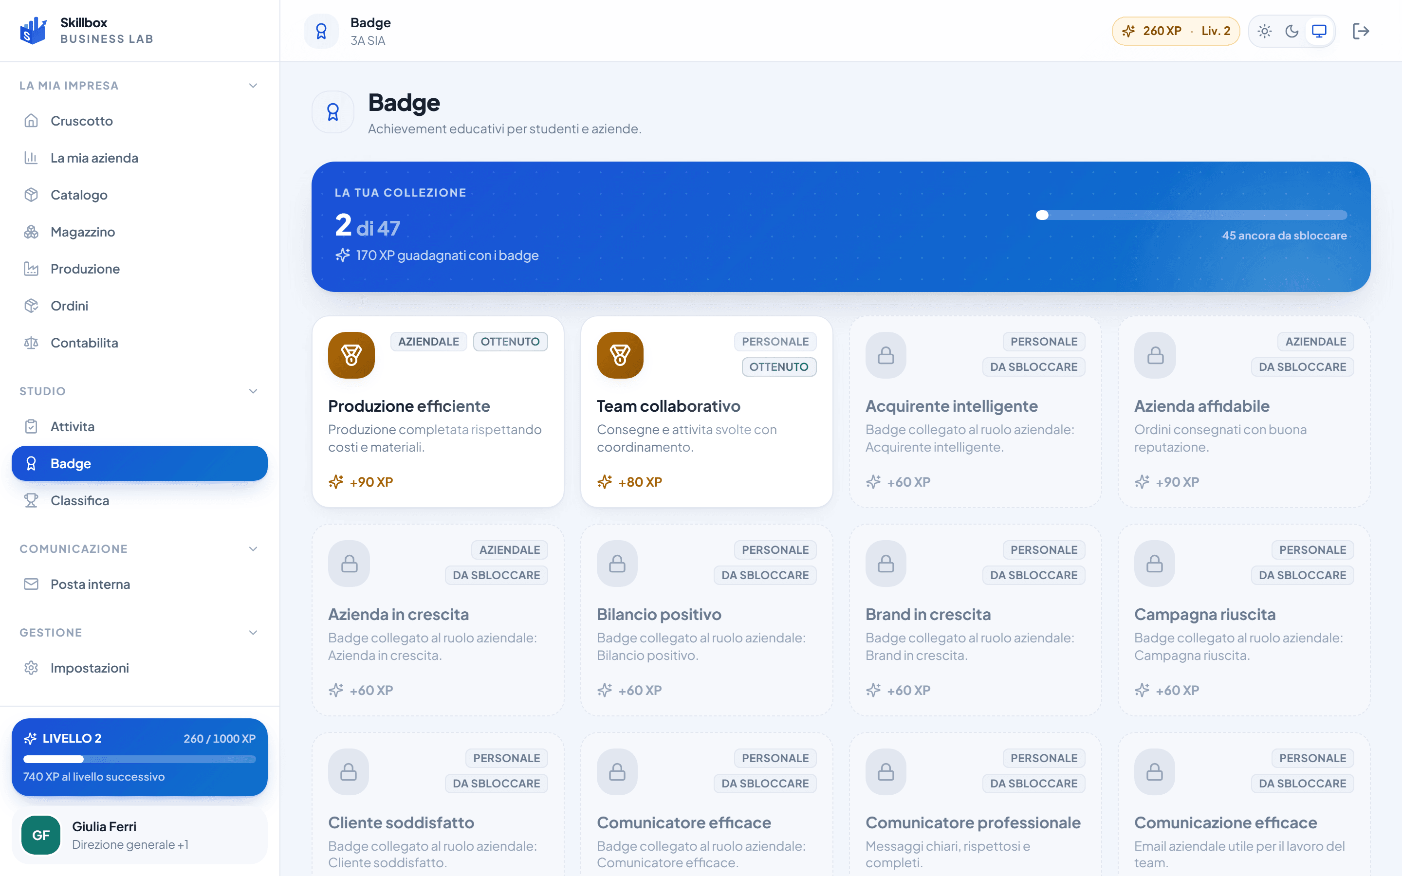Click the Posta interna envelope icon

[x=31, y=584]
